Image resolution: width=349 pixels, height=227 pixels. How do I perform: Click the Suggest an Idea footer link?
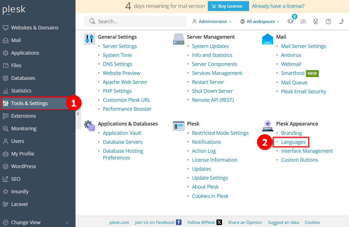283,223
